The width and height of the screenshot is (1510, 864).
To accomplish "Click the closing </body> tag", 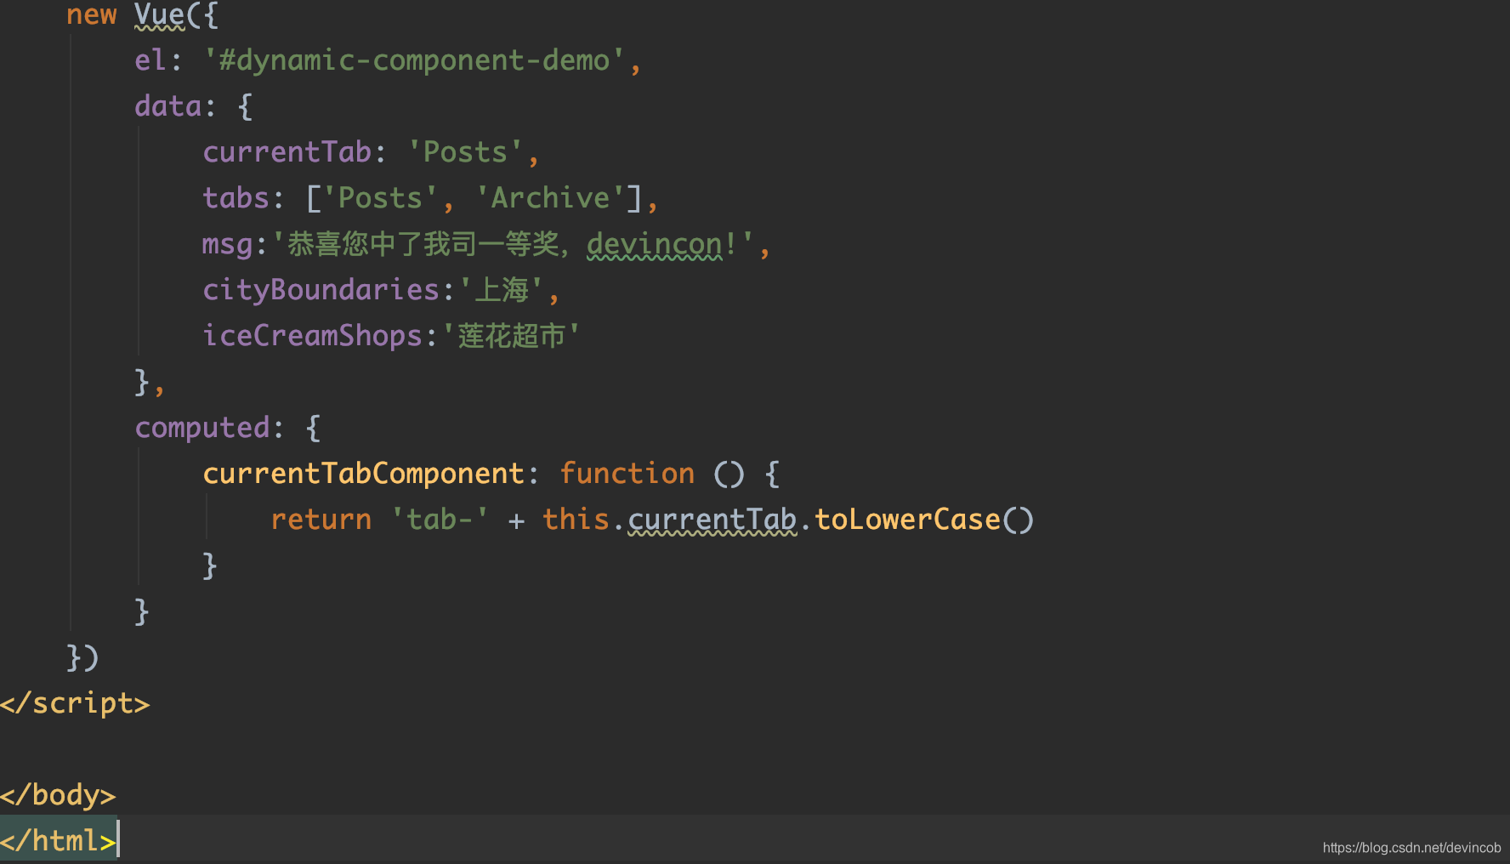I will click(58, 795).
